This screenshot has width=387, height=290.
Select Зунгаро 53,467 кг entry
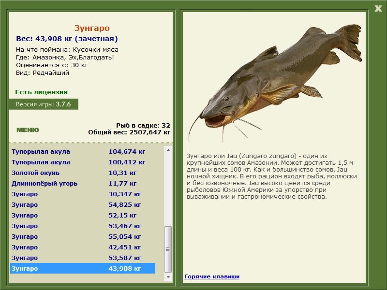(82, 226)
